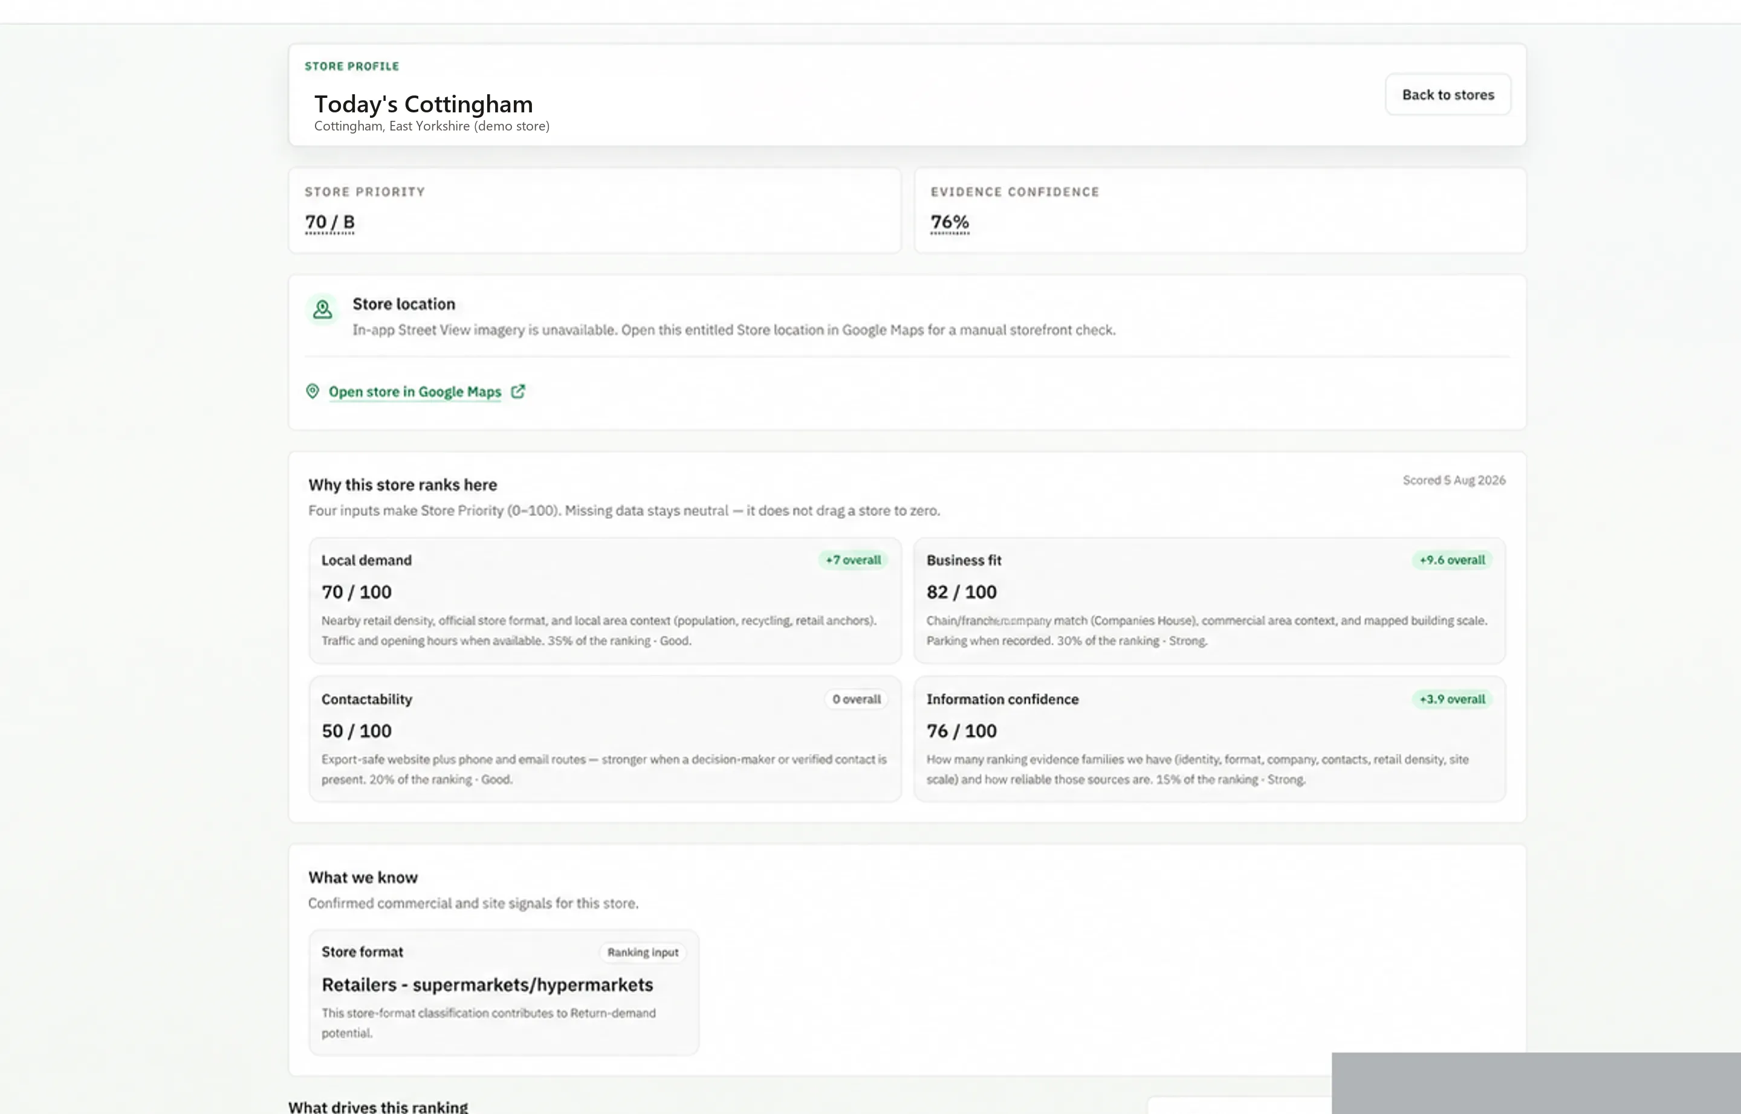This screenshot has height=1114, width=1741.
Task: Click Confirmed commercial and site signals text
Action: (473, 904)
